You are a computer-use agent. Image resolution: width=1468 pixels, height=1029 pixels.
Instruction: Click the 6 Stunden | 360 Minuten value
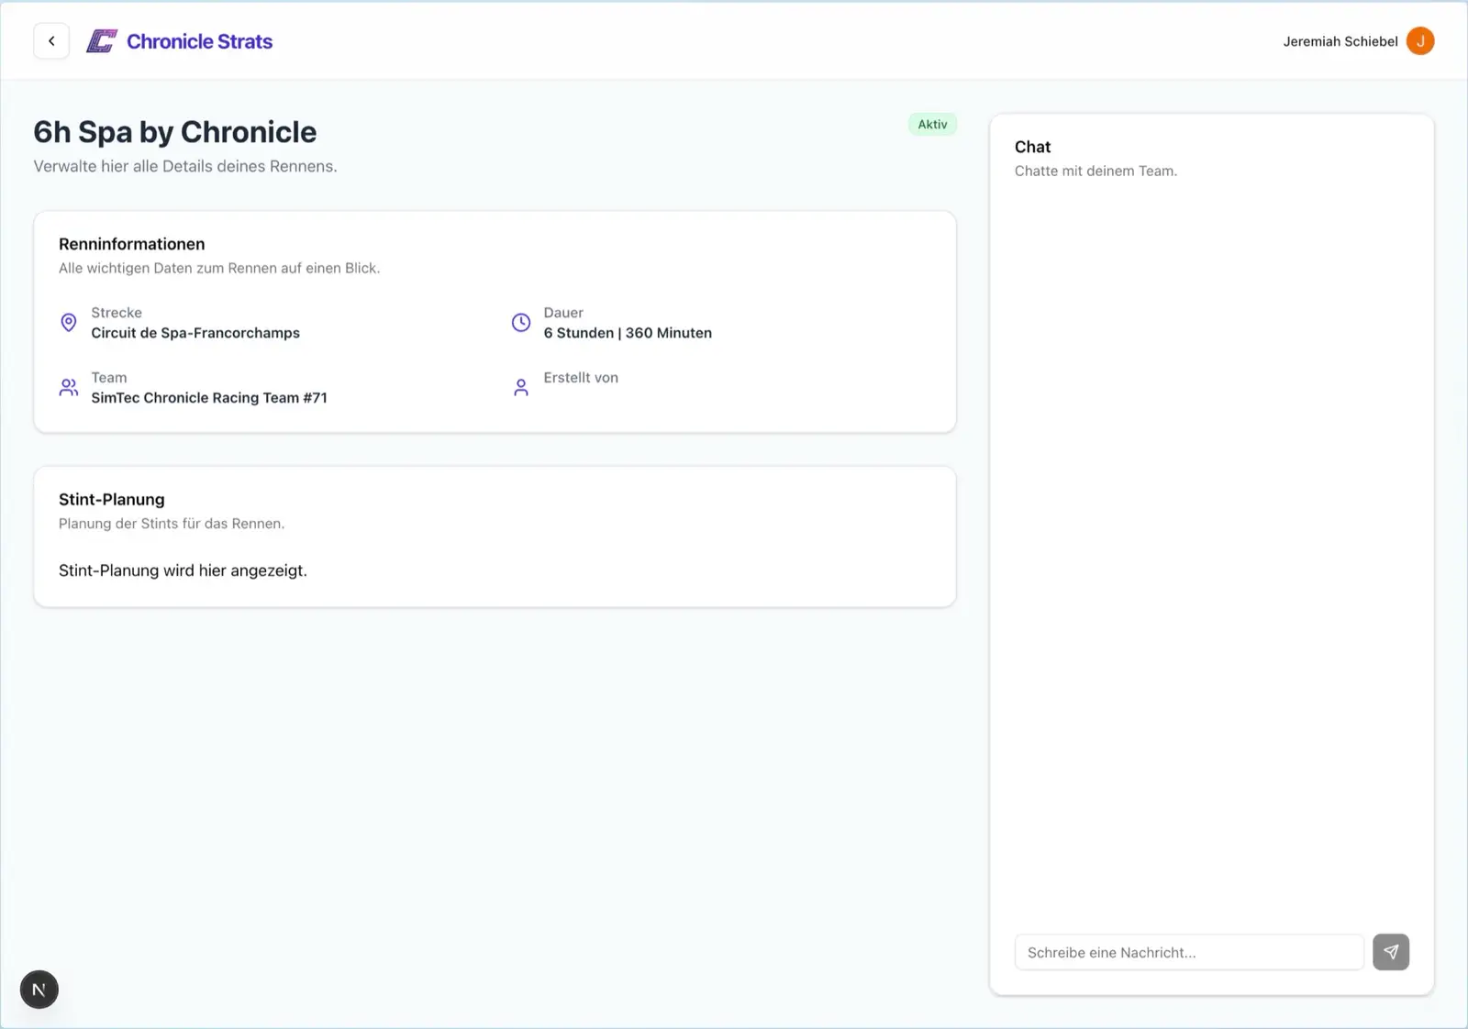click(x=628, y=333)
